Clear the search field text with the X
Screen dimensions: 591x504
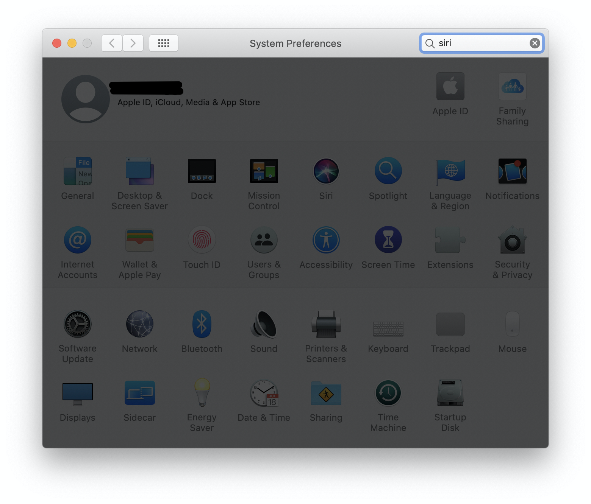[535, 43]
